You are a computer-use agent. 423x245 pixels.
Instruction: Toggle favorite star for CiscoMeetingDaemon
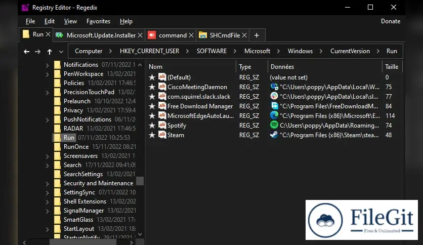click(152, 87)
